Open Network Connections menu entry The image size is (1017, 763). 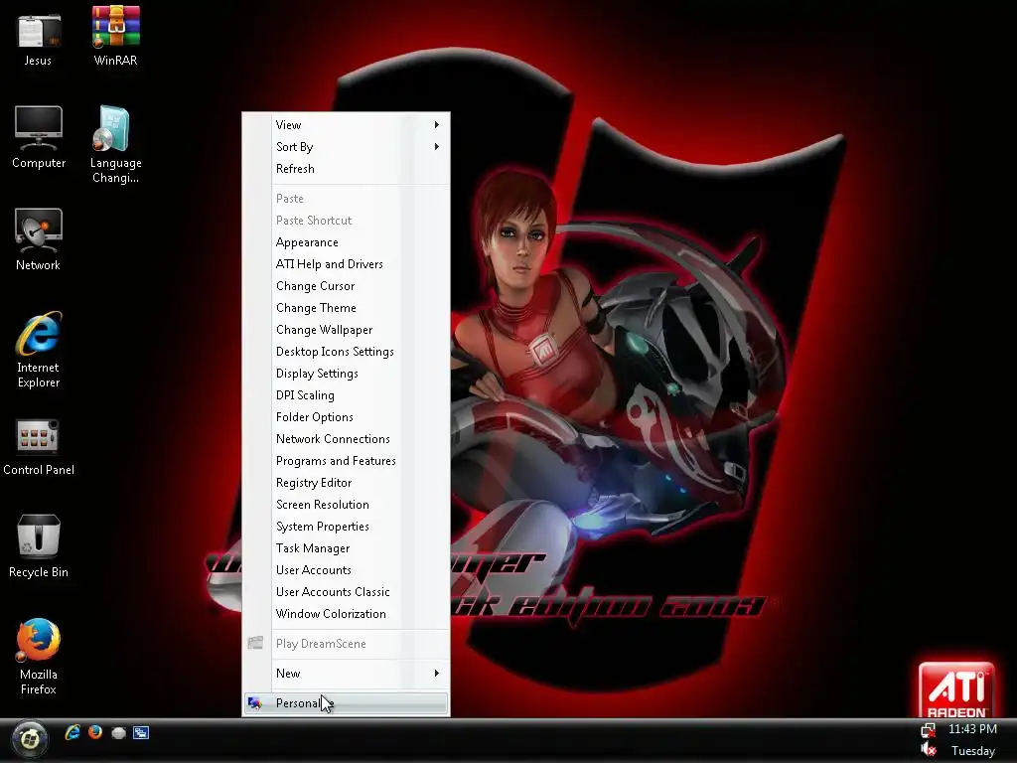click(x=333, y=439)
